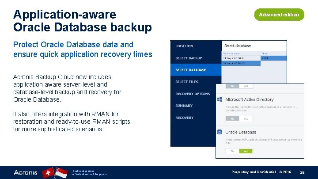Go to the RECOVERY step
Viewport: 318px width, 179px height.
tap(184, 118)
